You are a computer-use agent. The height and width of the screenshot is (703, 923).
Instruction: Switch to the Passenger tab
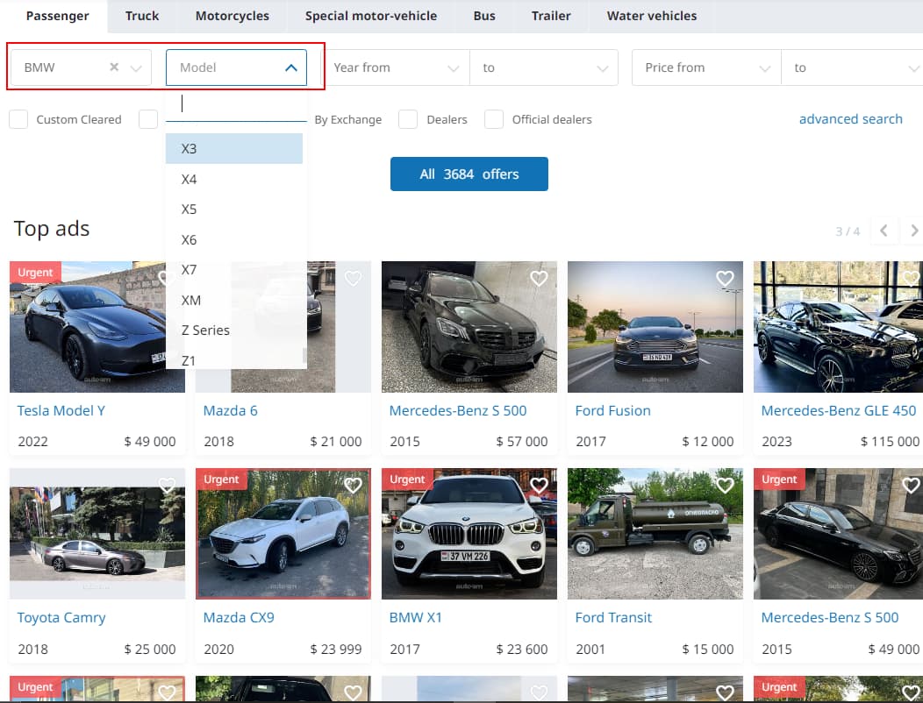[x=57, y=16]
